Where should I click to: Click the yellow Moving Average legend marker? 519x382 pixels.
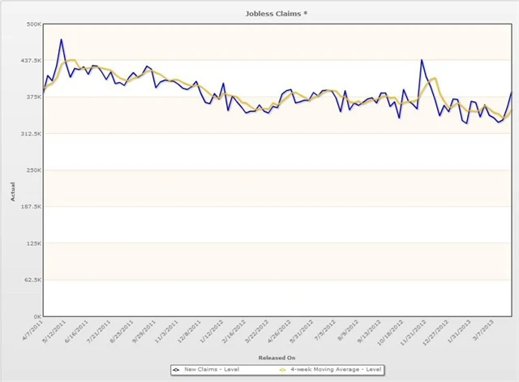click(282, 370)
